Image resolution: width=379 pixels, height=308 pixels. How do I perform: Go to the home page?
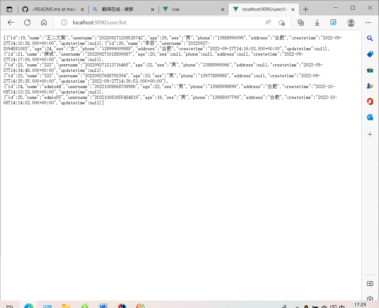pyautogui.click(x=44, y=23)
